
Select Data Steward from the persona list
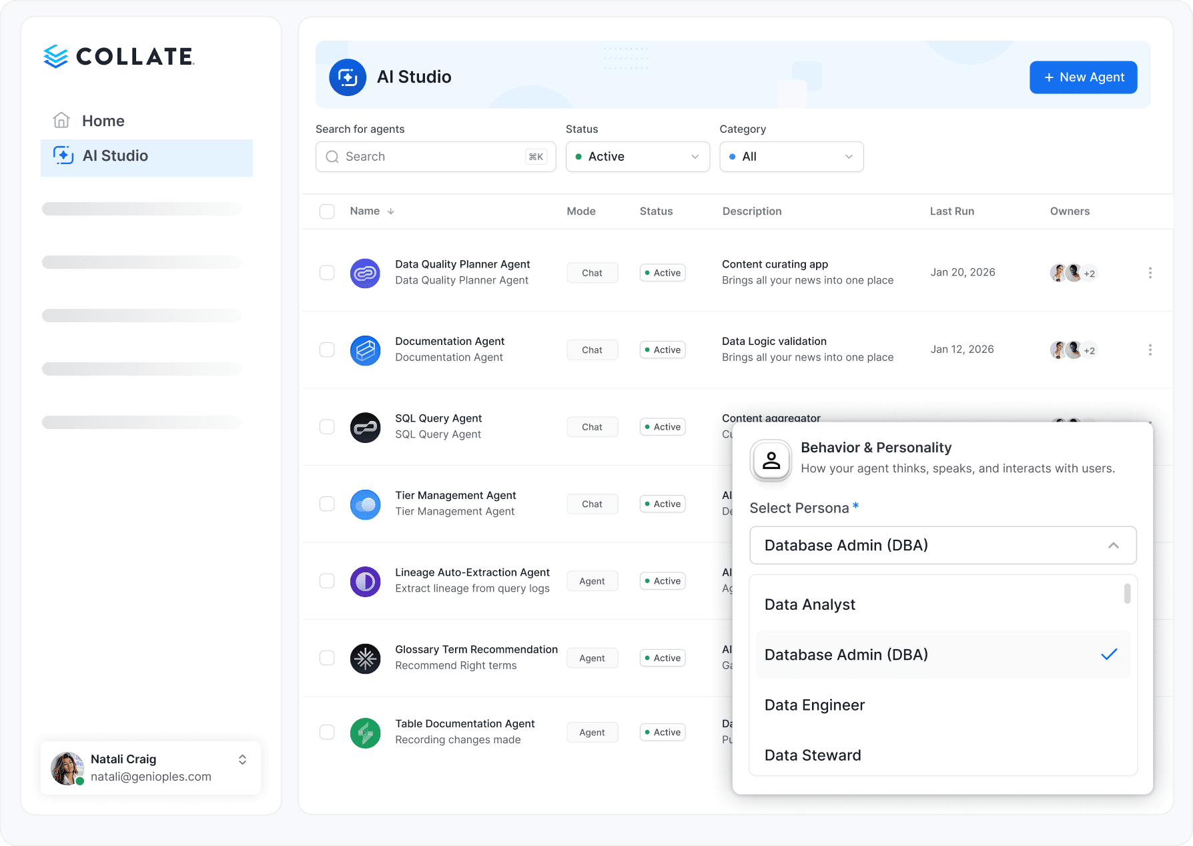point(943,755)
